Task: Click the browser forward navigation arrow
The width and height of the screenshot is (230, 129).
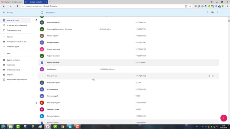Action: (10, 6)
